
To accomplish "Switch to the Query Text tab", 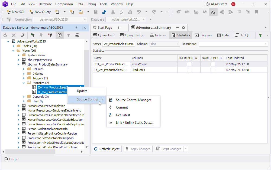I will (x=103, y=35).
